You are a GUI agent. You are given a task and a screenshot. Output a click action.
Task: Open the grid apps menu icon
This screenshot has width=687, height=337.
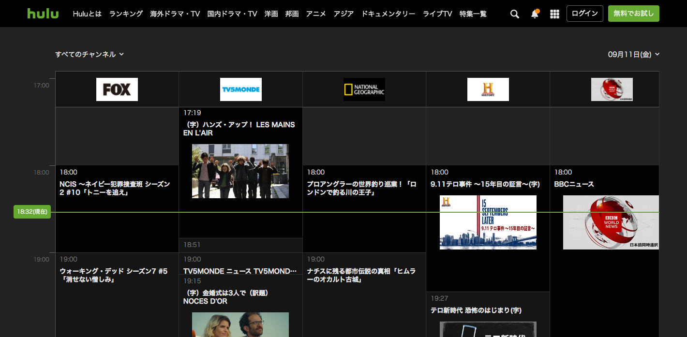[x=554, y=14]
